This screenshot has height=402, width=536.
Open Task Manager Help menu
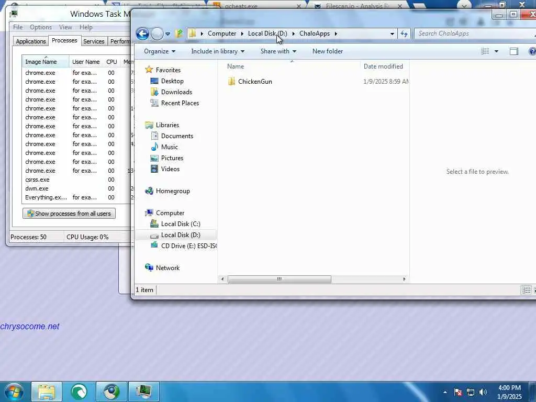[x=86, y=27]
